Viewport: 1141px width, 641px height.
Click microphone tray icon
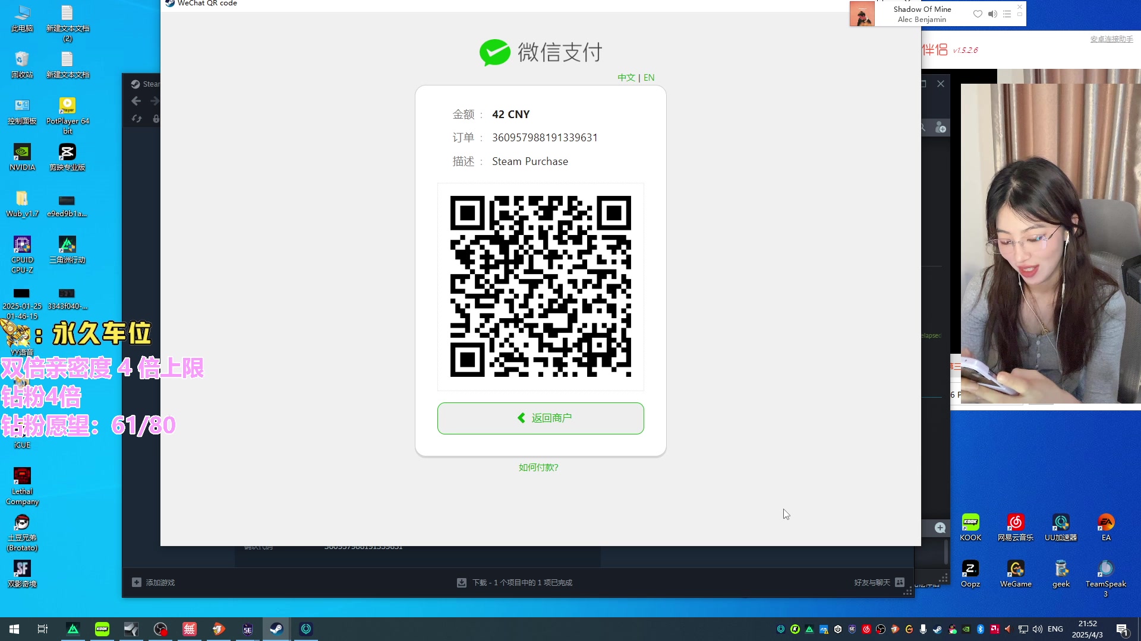[x=923, y=629]
